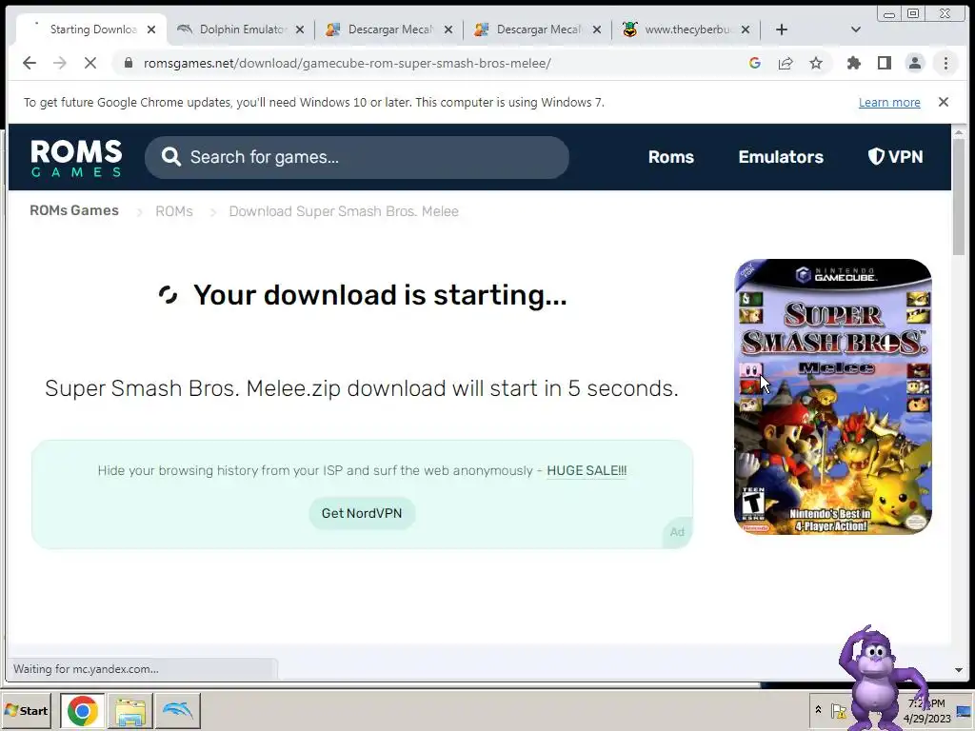Open Chrome three-dot menu
The height and width of the screenshot is (731, 975).
pyautogui.click(x=945, y=63)
